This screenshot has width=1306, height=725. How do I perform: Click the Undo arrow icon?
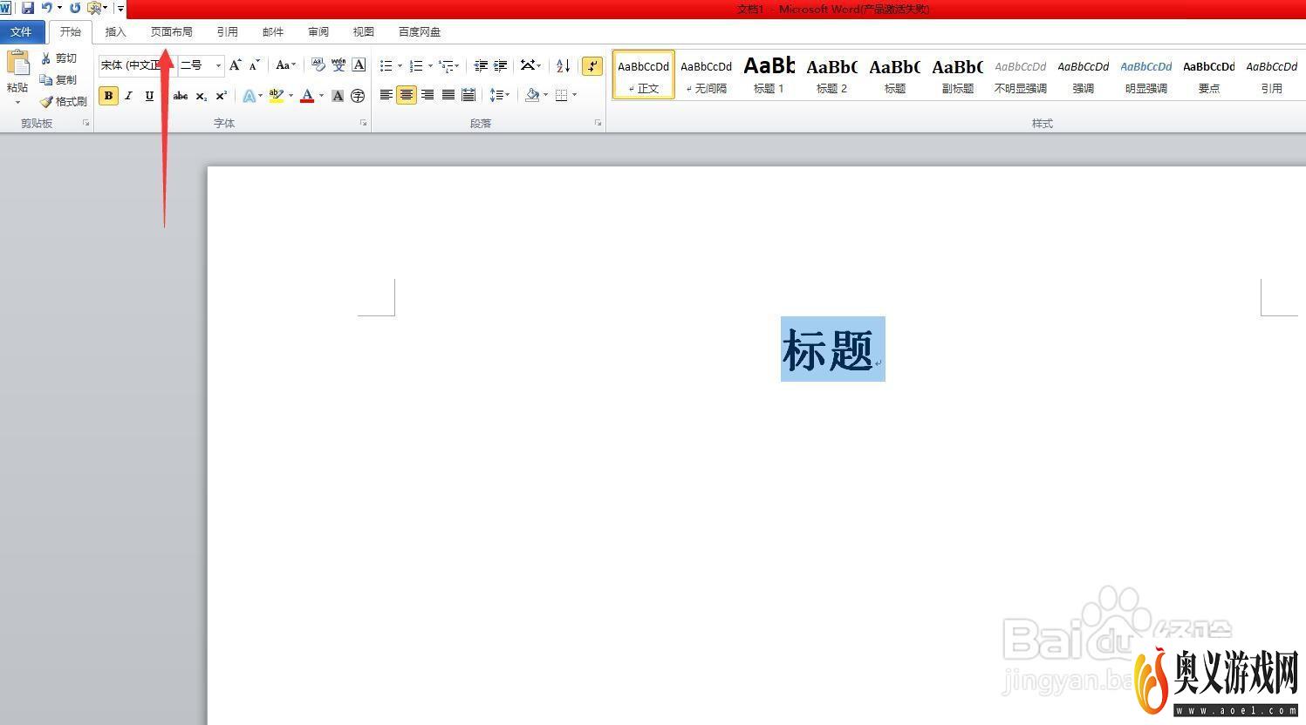pos(47,8)
